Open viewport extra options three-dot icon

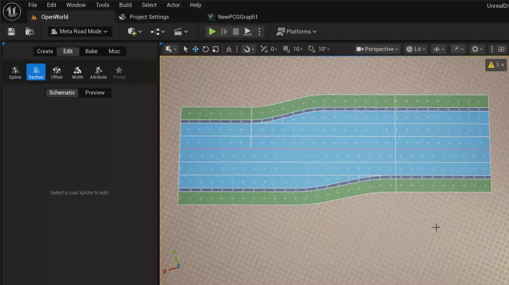click(x=492, y=49)
